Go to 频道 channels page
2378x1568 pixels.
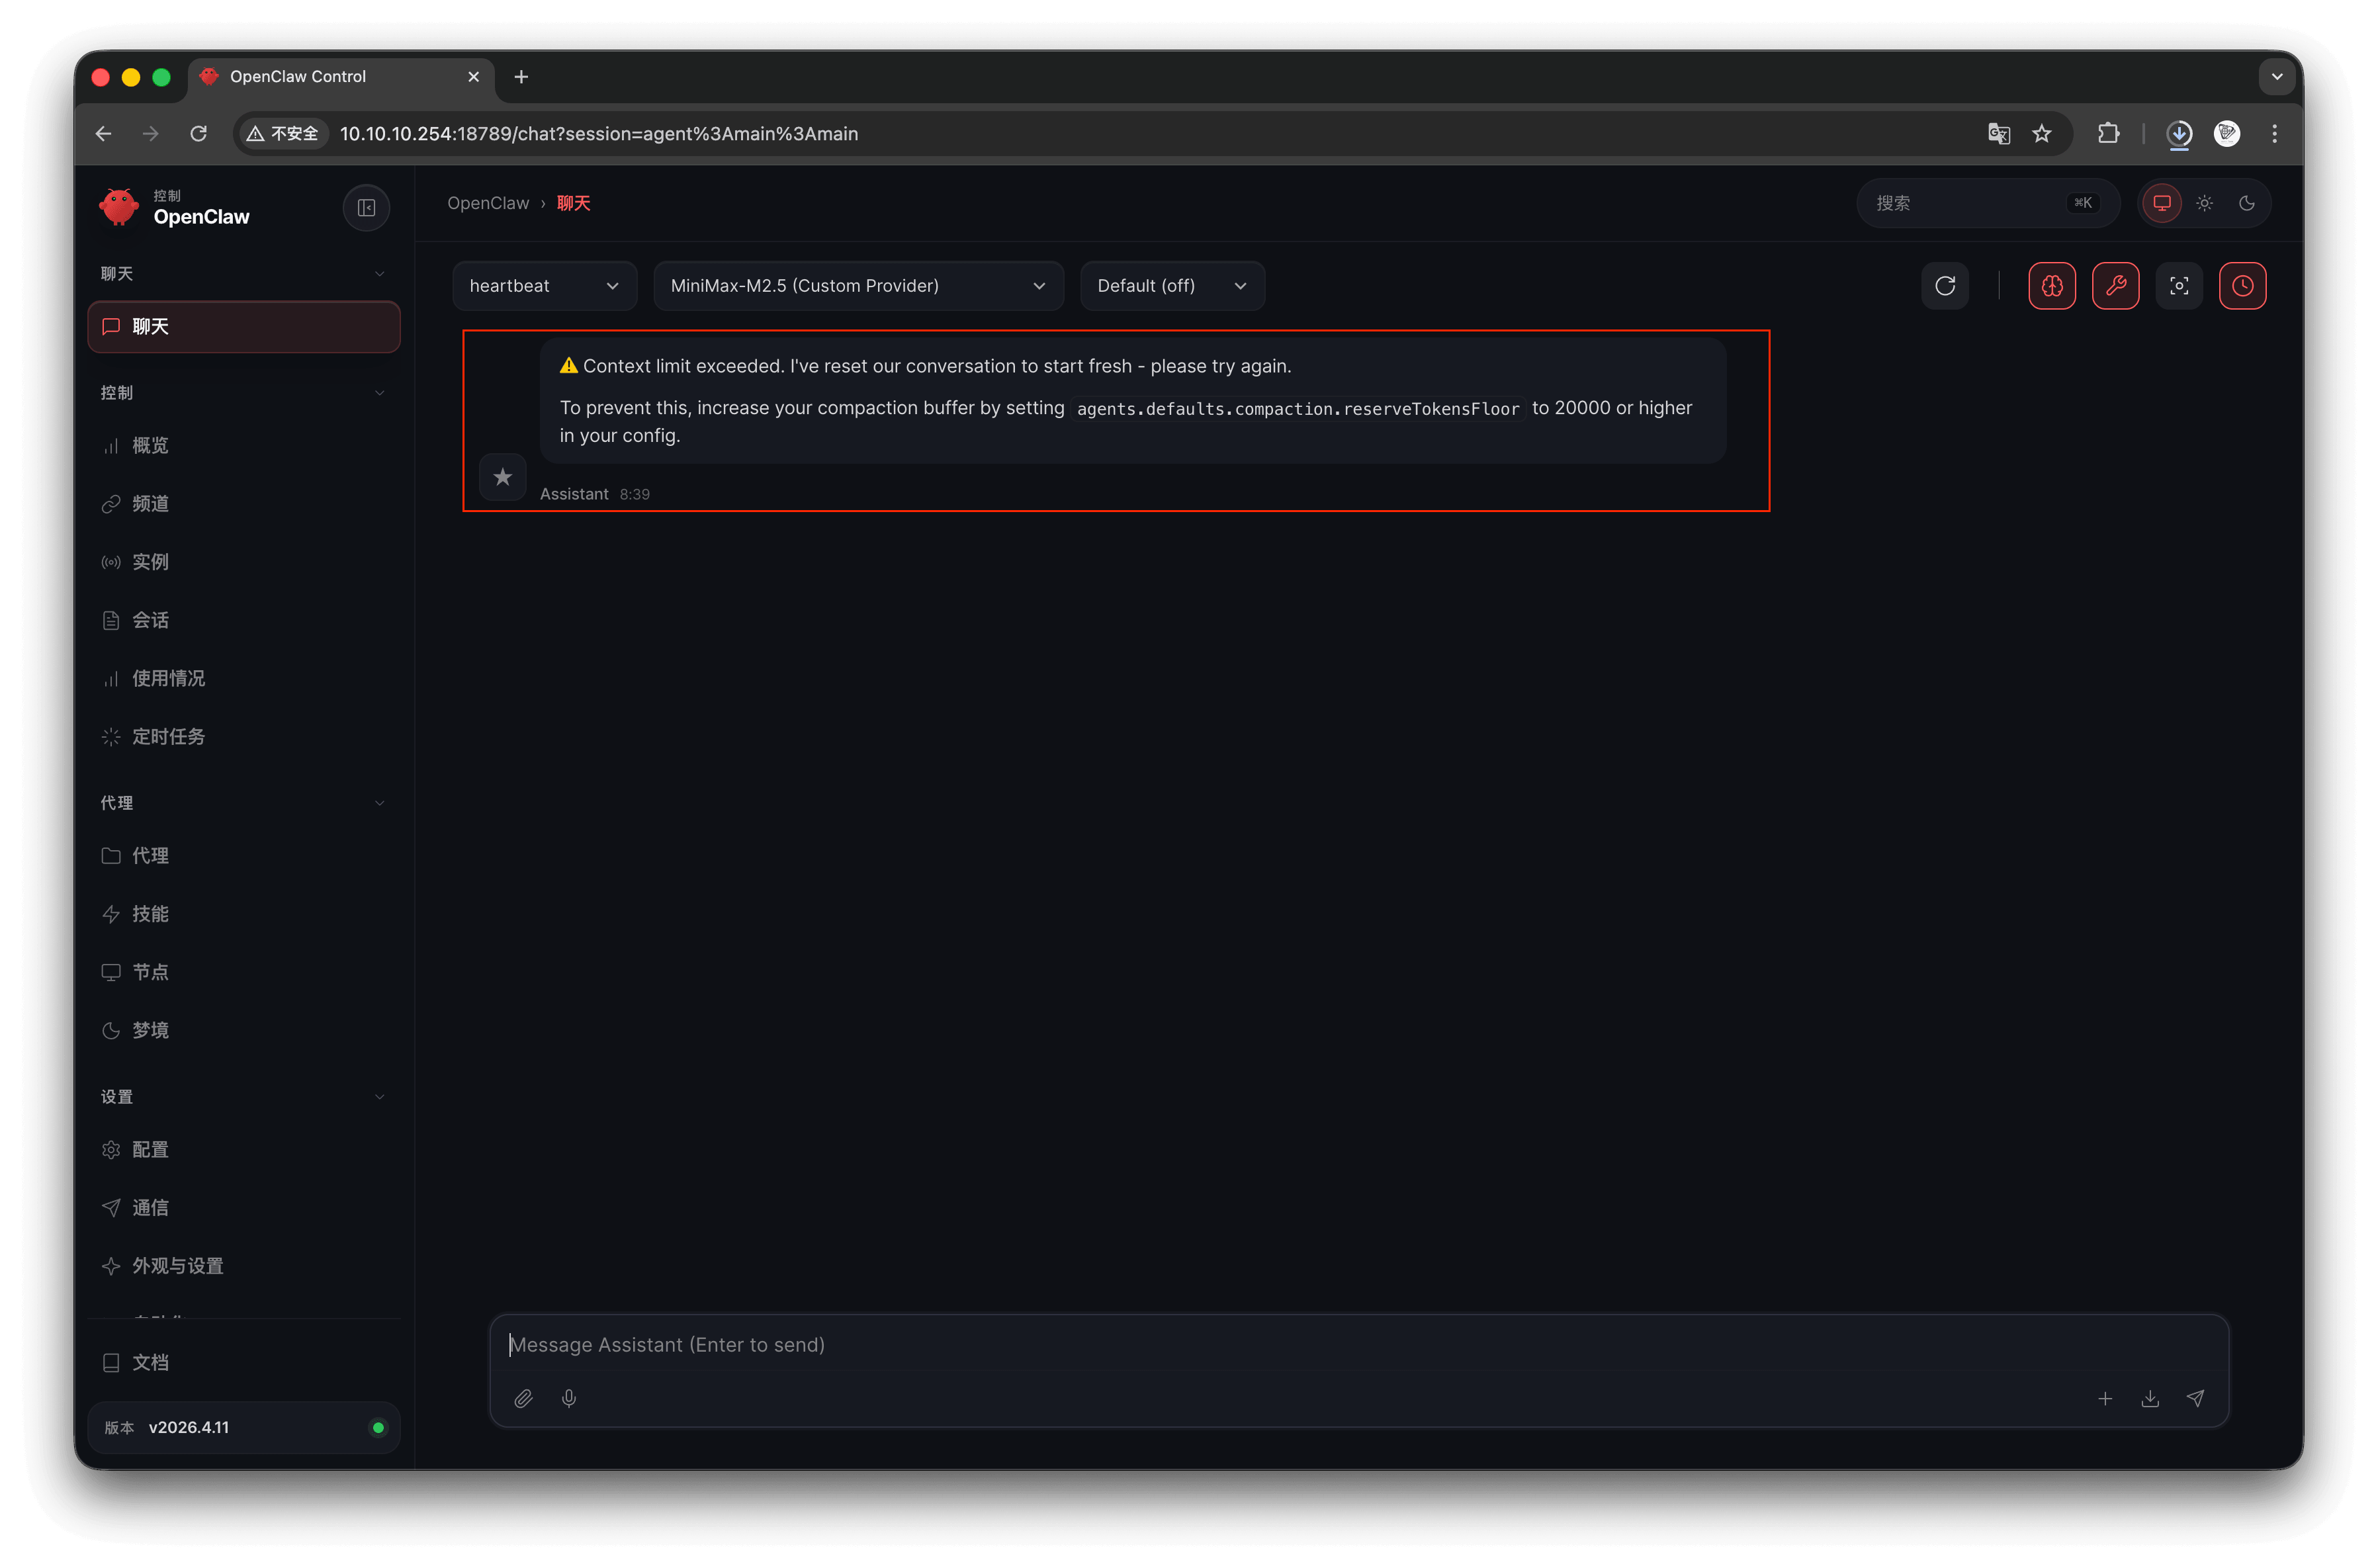click(243, 504)
